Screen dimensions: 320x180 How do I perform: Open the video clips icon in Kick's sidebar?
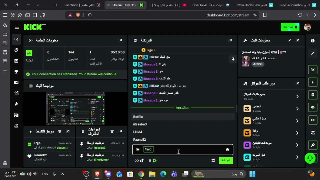coord(16,82)
